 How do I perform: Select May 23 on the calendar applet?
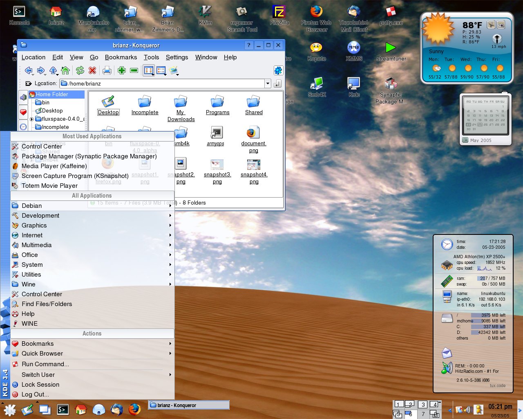[x=468, y=124]
